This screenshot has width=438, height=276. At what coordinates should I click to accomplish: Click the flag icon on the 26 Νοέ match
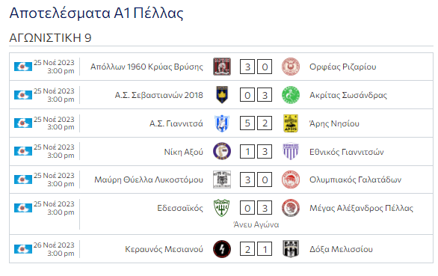pyautogui.click(x=23, y=249)
